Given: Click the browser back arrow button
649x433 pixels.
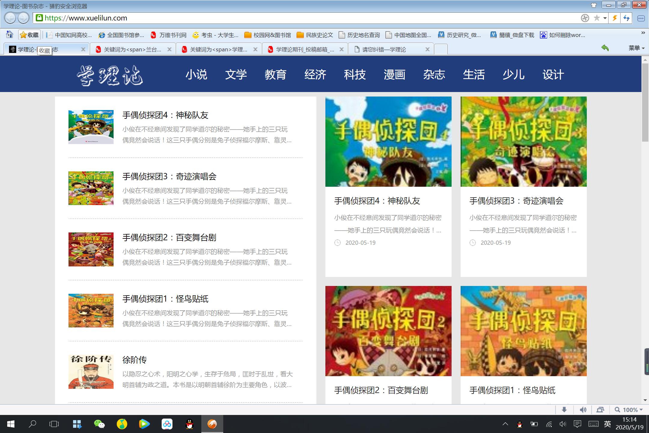Looking at the screenshot, I should point(10,18).
